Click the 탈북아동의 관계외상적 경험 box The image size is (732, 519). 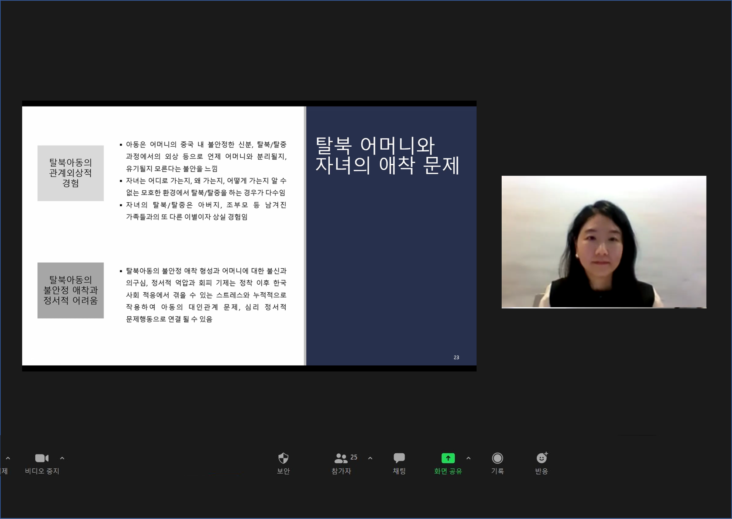tap(71, 173)
